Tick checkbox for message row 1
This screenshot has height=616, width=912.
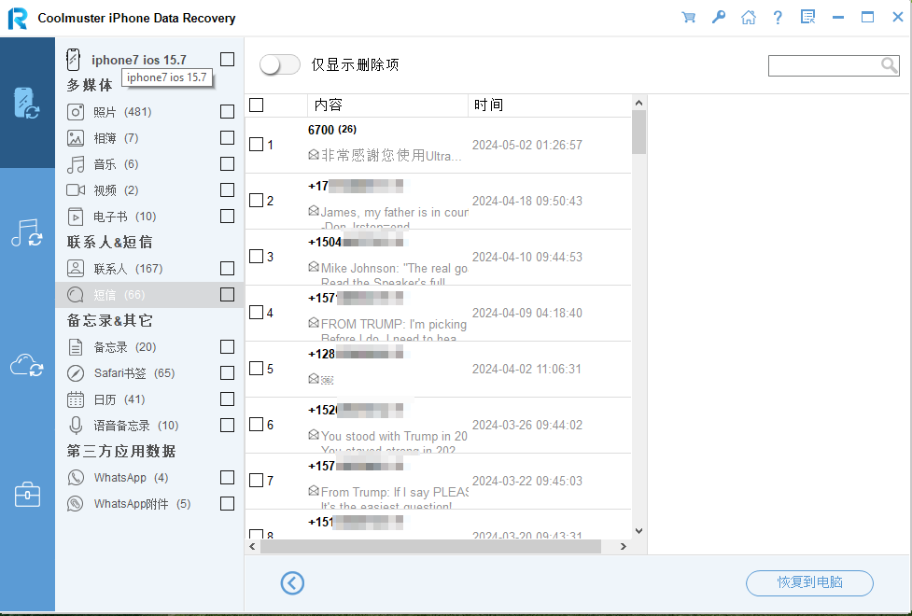point(256,145)
